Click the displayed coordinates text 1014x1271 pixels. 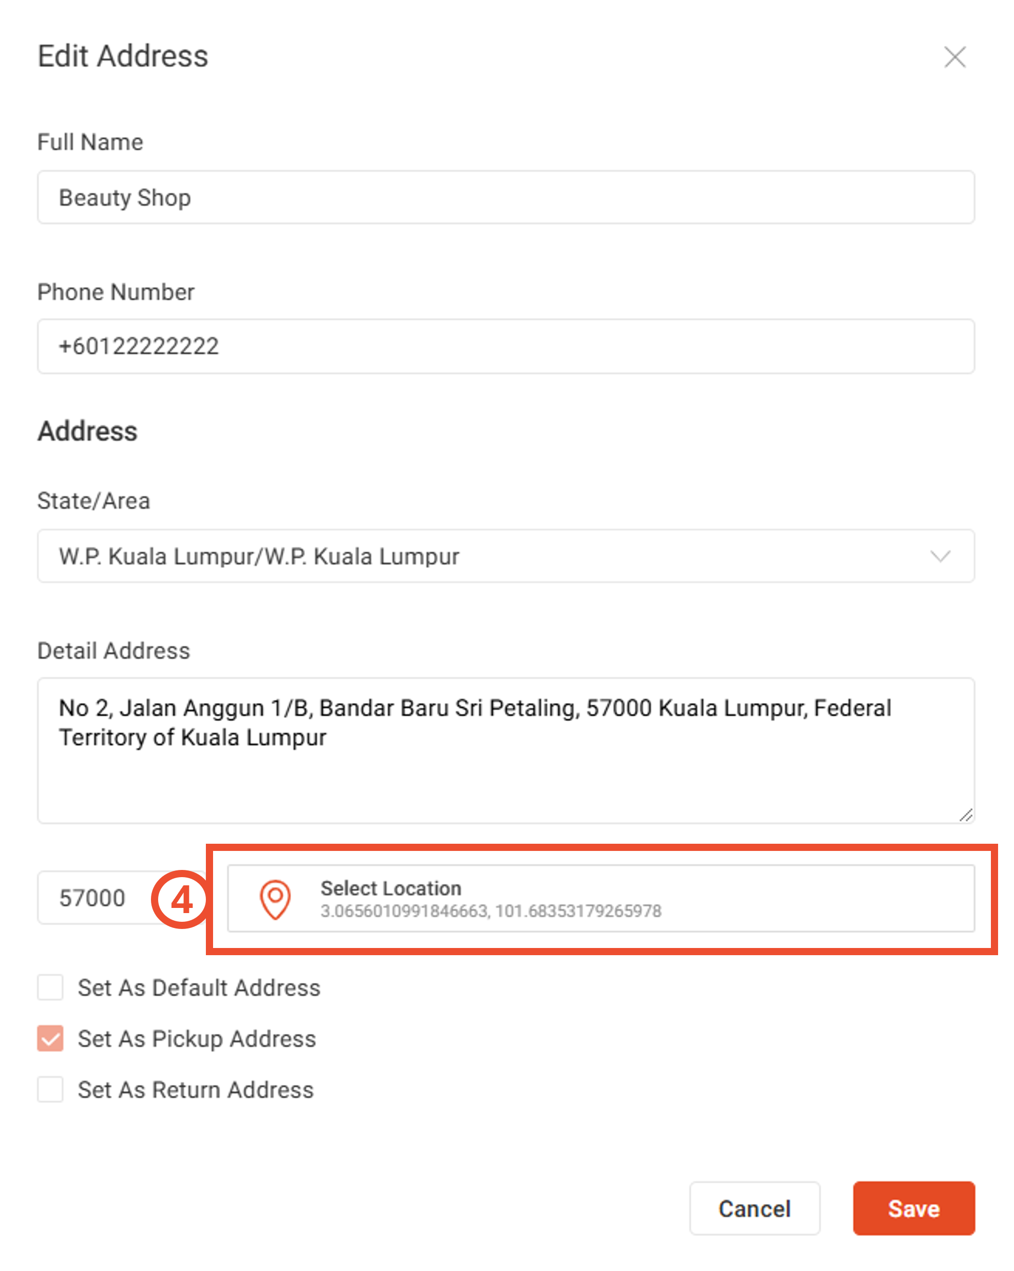(x=491, y=911)
